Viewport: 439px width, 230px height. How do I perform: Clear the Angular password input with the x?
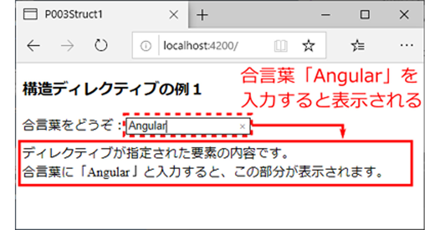coord(243,127)
